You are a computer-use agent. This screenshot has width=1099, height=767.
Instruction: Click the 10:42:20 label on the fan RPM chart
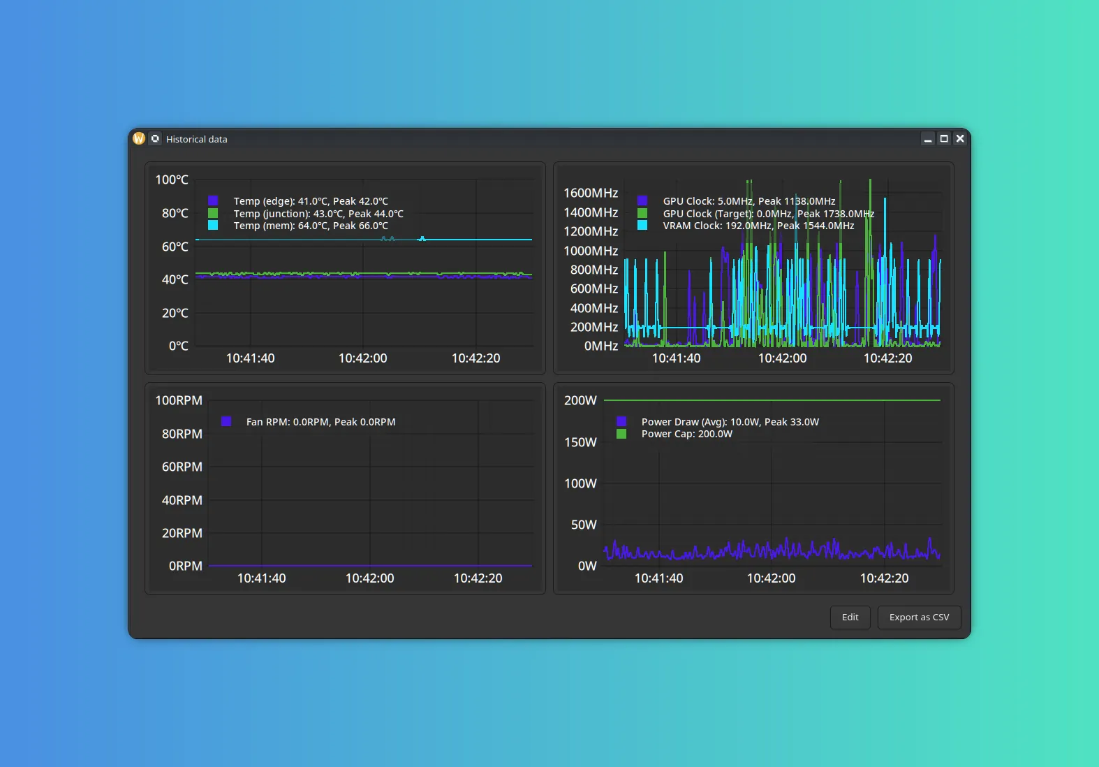tap(478, 578)
